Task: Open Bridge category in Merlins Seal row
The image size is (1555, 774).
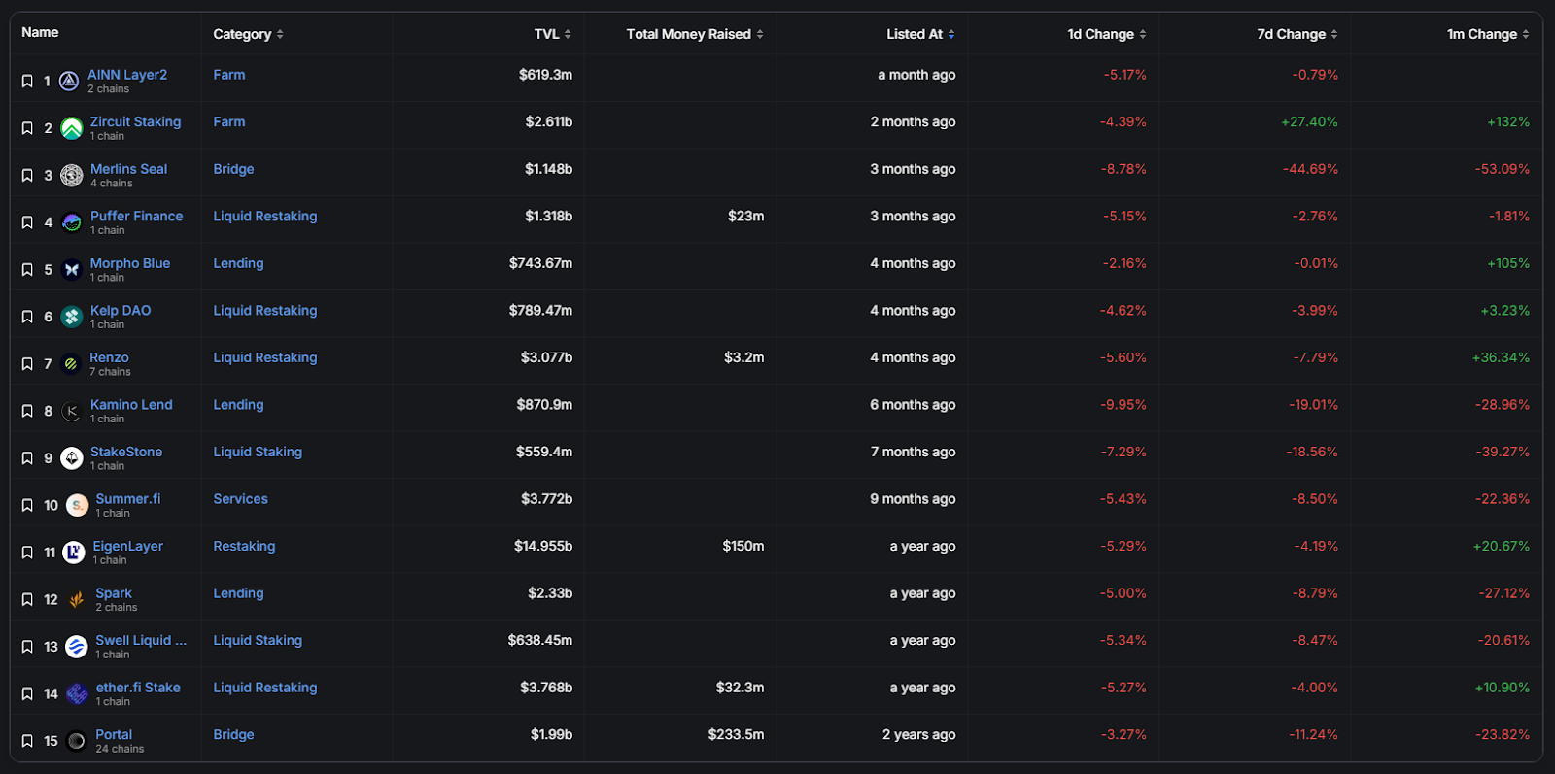Action: (234, 169)
